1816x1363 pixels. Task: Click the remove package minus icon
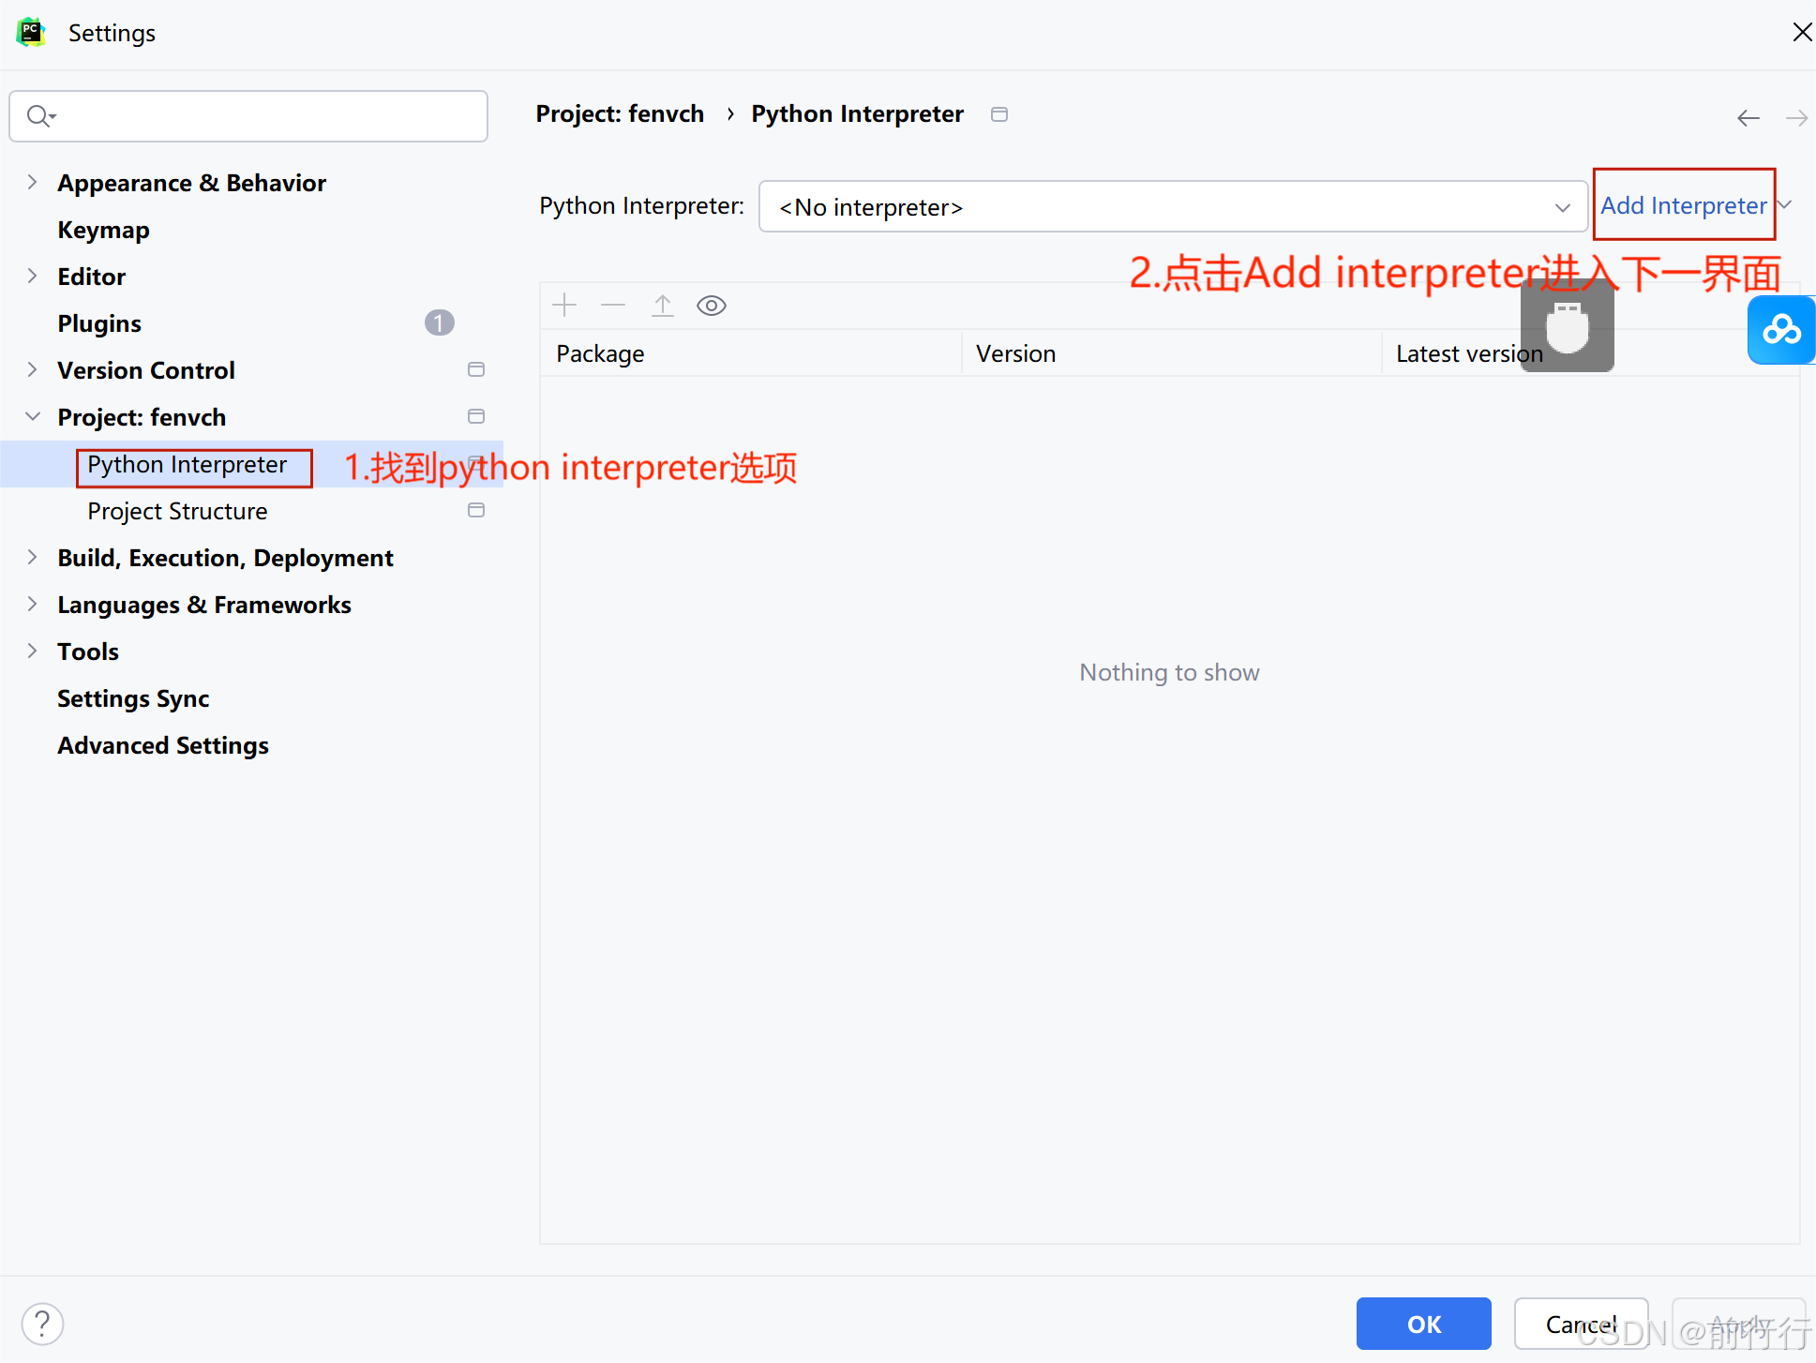point(613,306)
